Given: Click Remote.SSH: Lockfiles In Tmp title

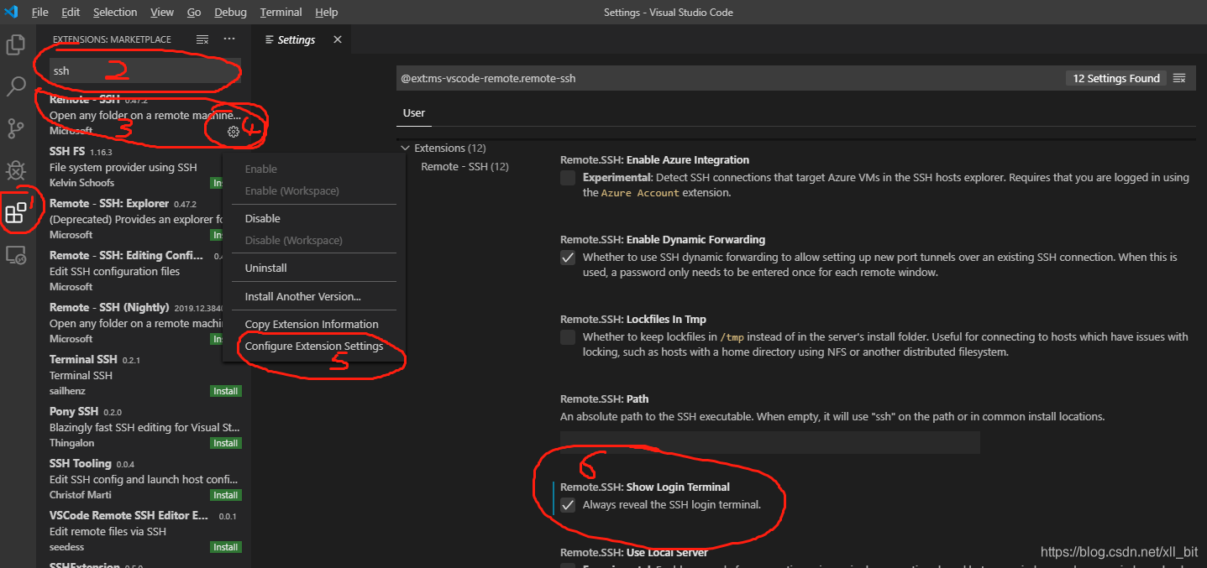Looking at the screenshot, I should coord(633,320).
